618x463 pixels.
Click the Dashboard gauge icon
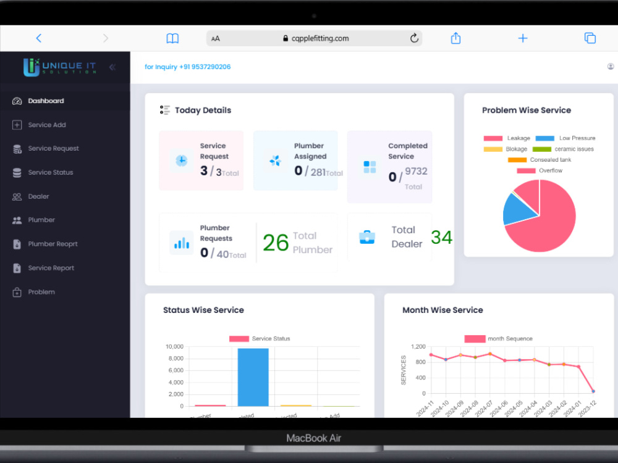coord(17,101)
